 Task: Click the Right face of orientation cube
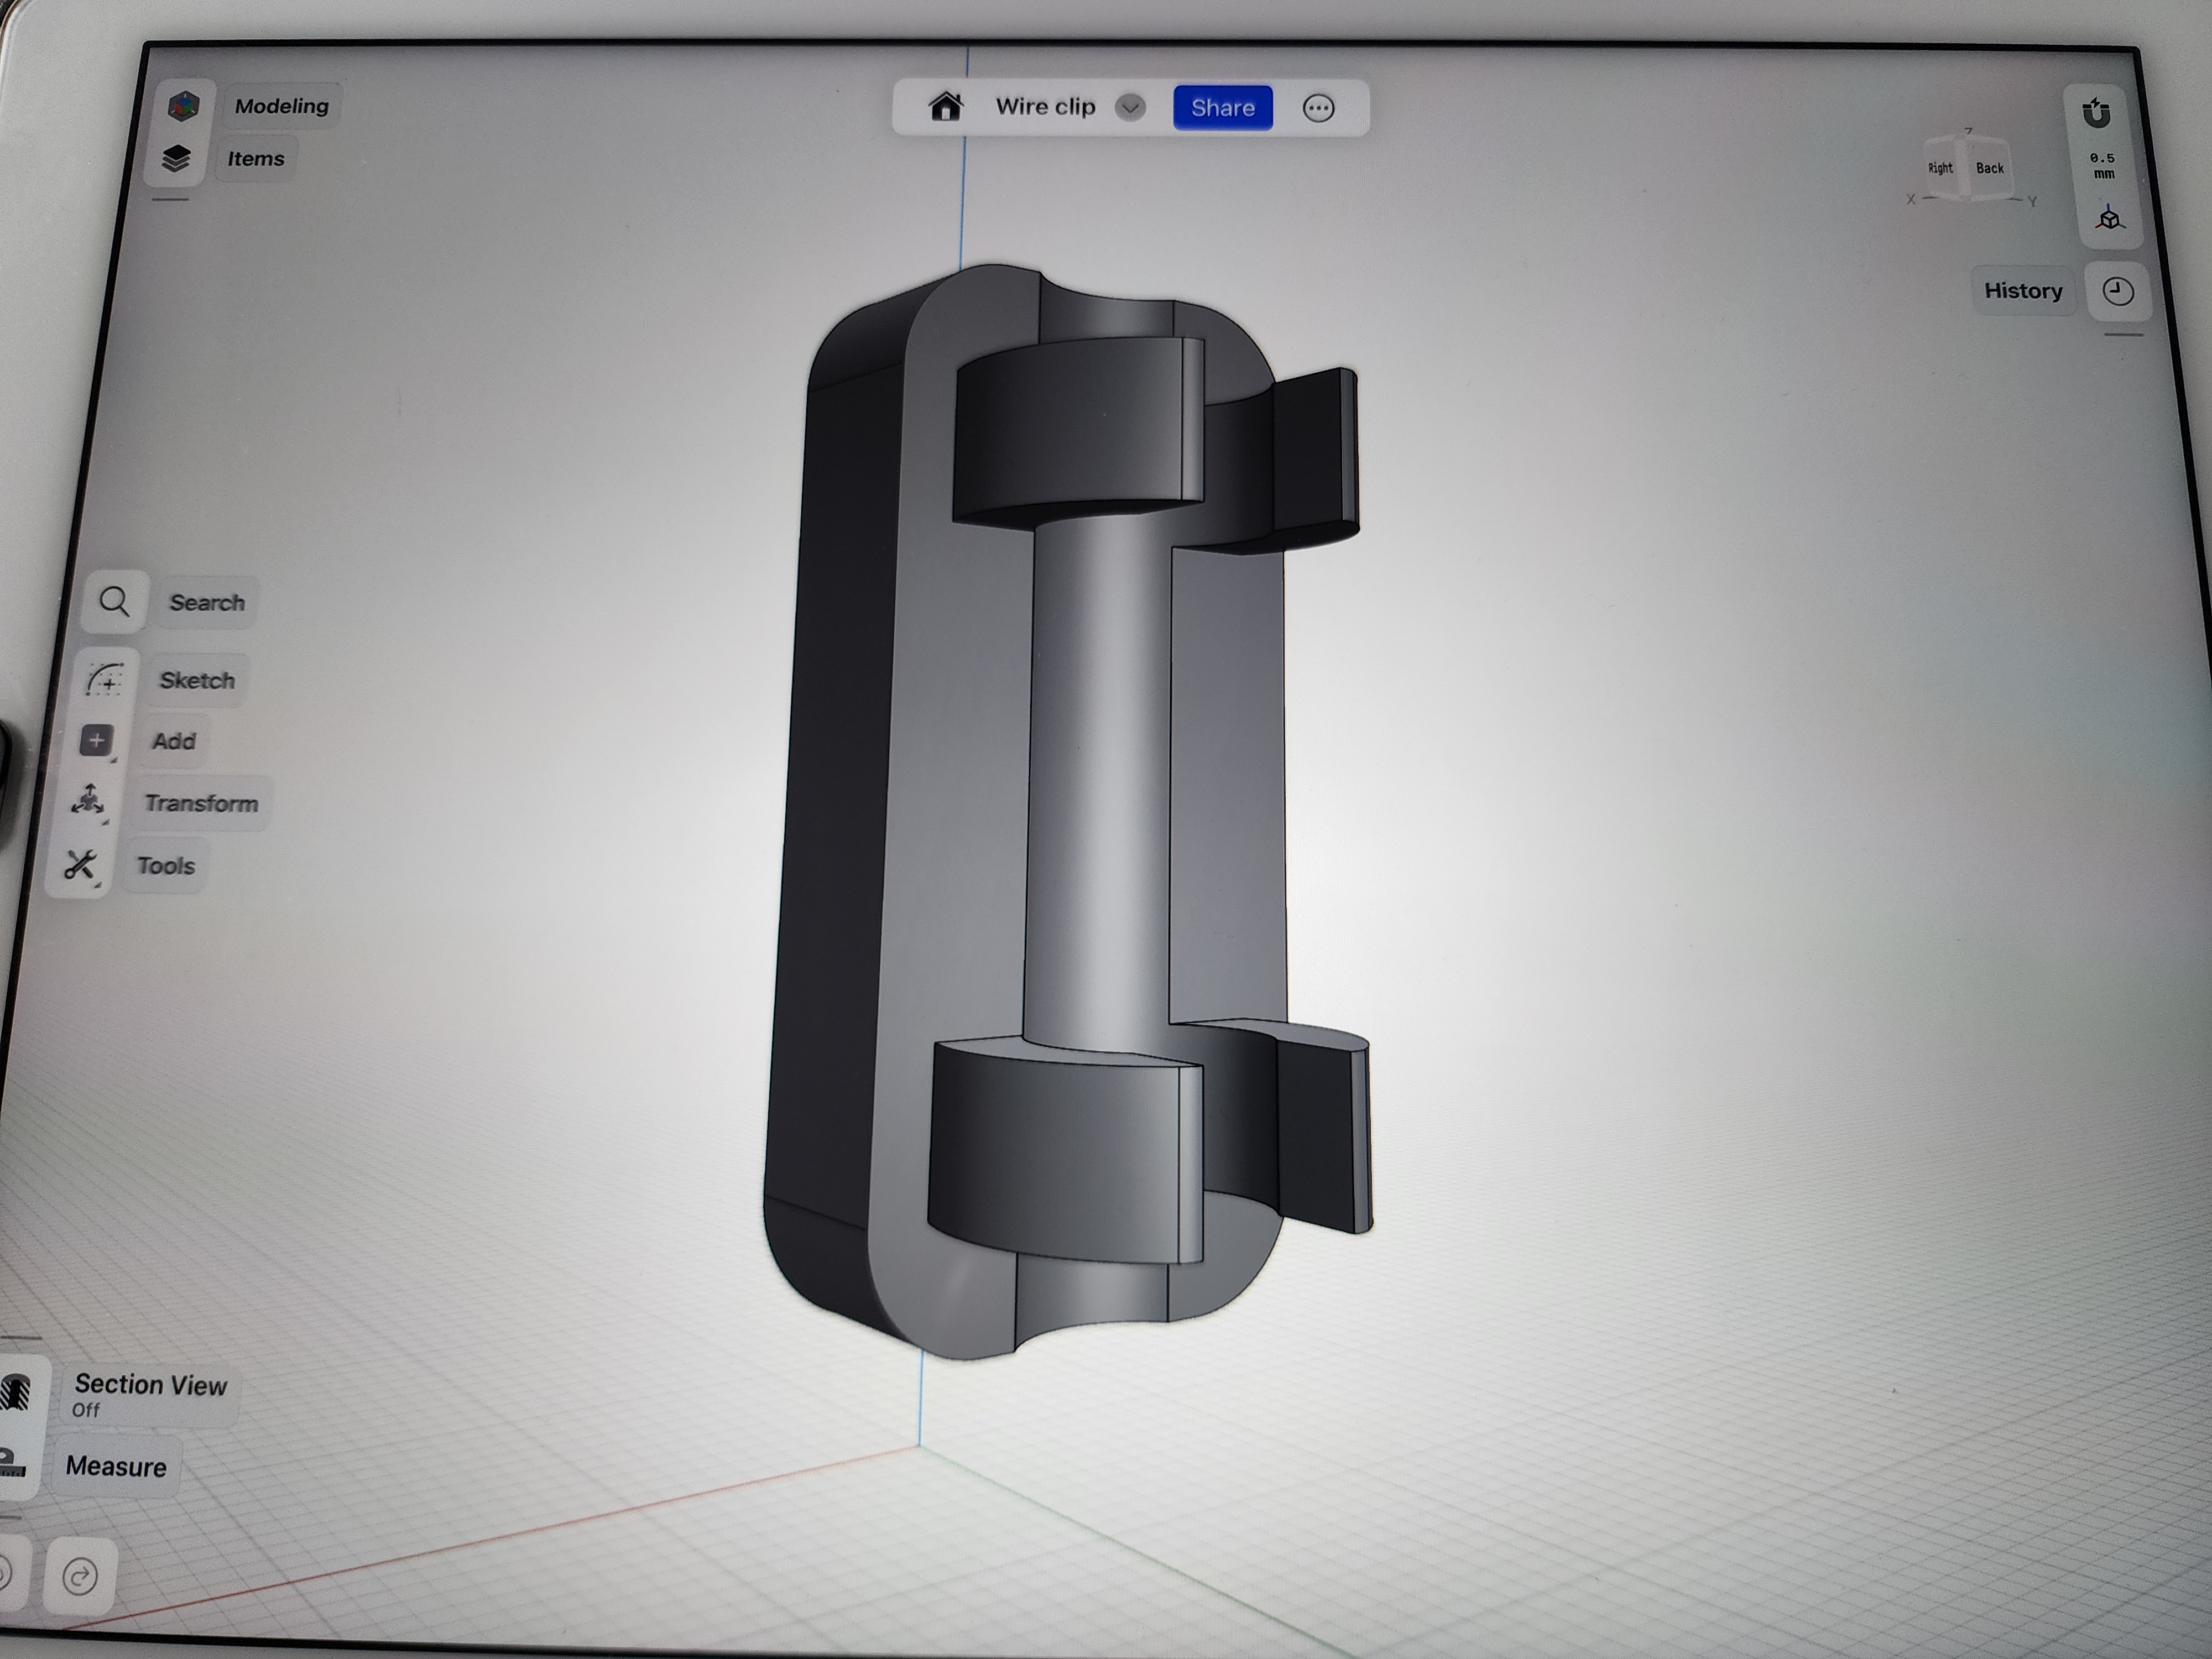[x=1940, y=168]
